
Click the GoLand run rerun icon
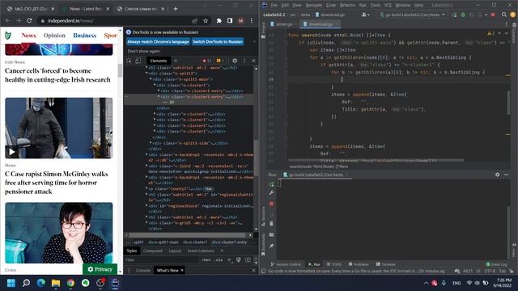pyautogui.click(x=455, y=15)
